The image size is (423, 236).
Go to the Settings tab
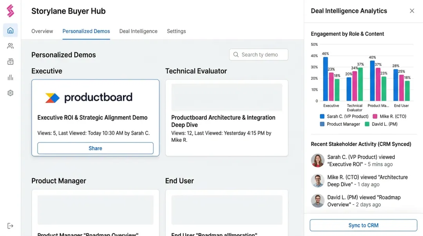(176, 31)
